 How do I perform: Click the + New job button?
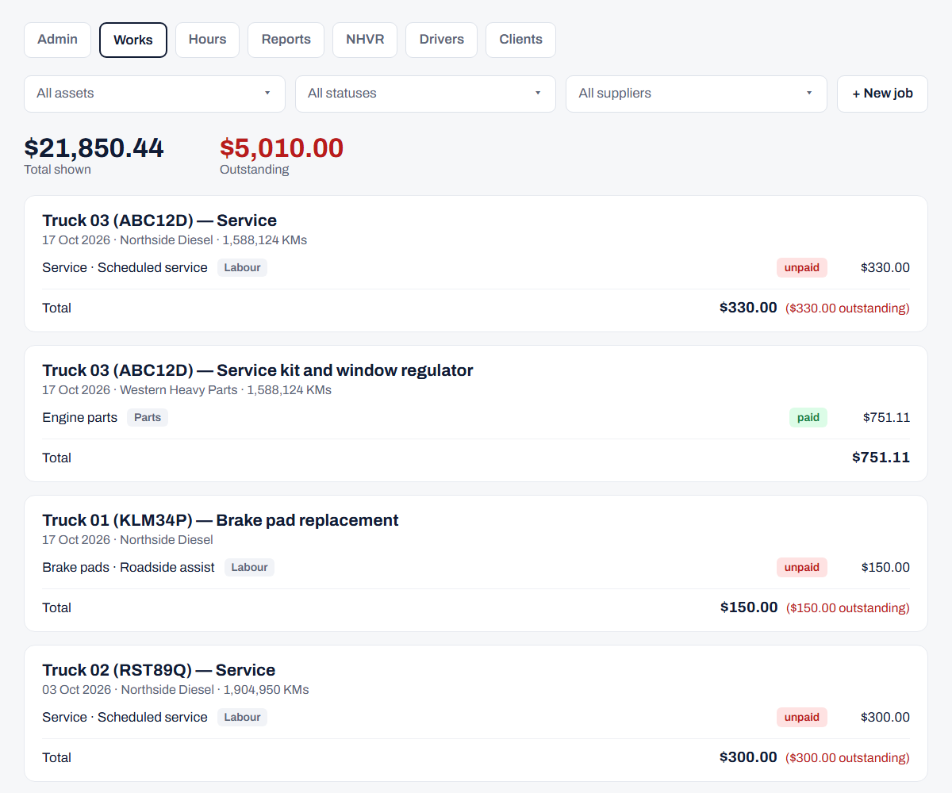pyautogui.click(x=882, y=94)
